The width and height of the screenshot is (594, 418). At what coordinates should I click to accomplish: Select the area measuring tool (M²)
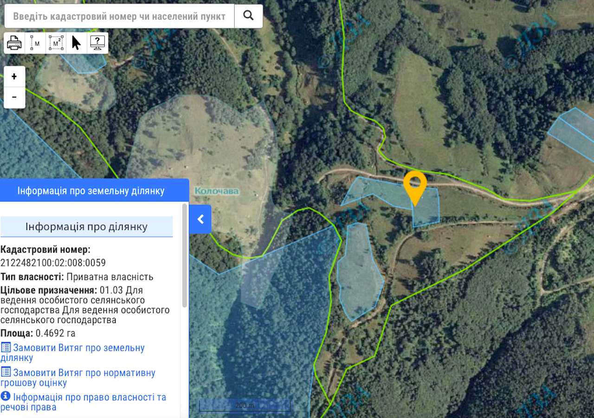tap(56, 43)
